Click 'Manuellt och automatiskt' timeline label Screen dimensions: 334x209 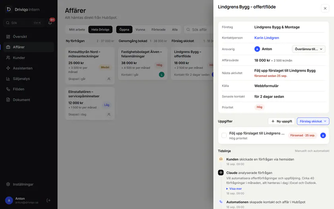tap(312, 151)
